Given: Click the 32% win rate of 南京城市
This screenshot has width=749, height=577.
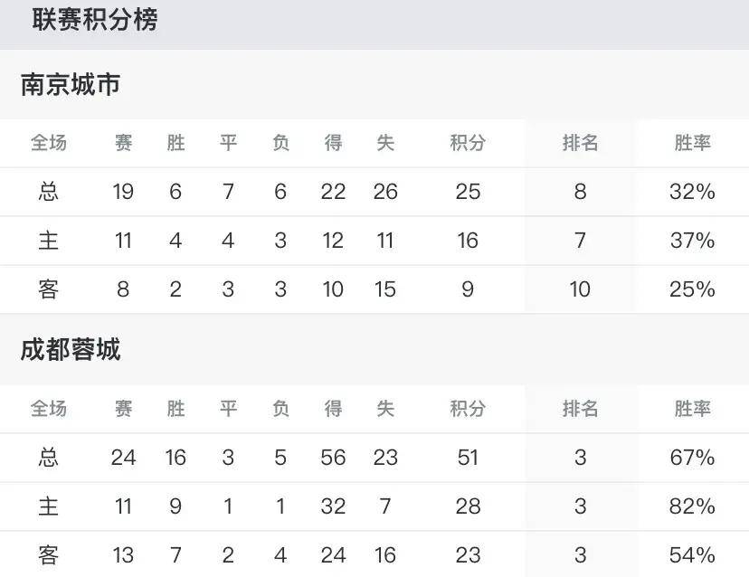Looking at the screenshot, I should pyautogui.click(x=692, y=192).
